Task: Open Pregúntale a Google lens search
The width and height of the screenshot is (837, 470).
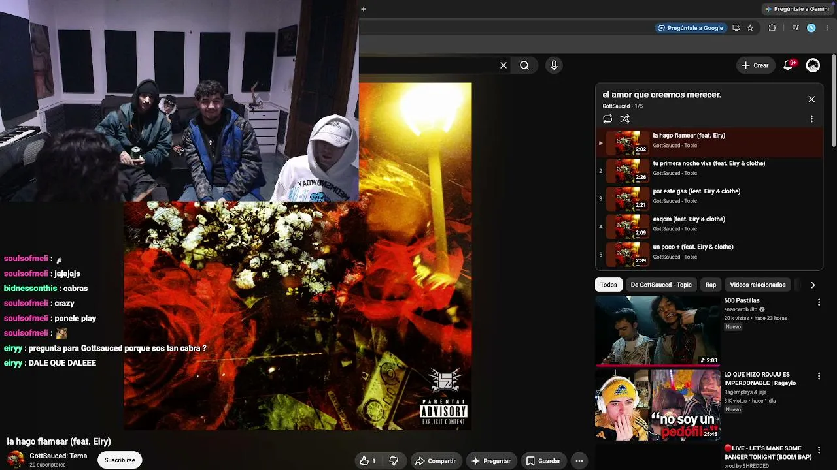Action: [x=691, y=28]
